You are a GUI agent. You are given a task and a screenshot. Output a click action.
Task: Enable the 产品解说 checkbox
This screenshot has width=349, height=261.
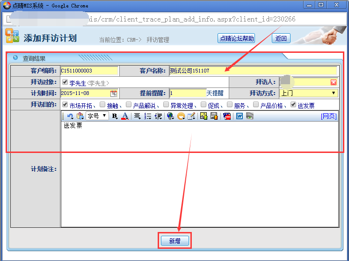(129, 105)
